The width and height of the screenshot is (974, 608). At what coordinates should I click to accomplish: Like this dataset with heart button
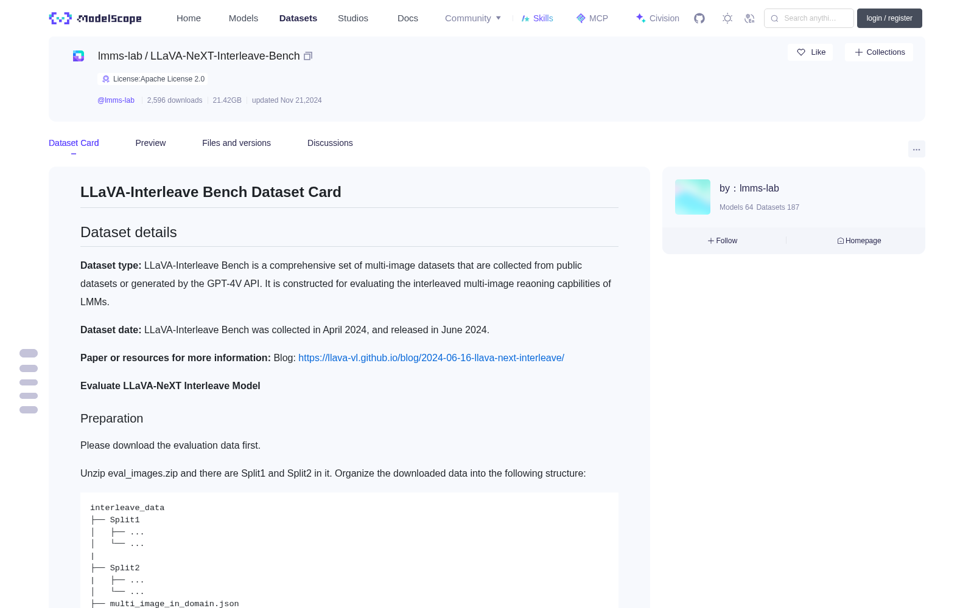click(810, 52)
